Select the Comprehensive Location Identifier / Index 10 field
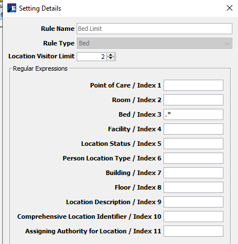The image size is (238, 244). (193, 217)
